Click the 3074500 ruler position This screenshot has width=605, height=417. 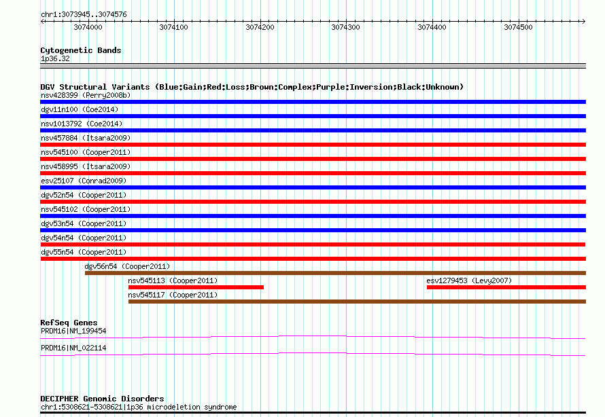(518, 27)
